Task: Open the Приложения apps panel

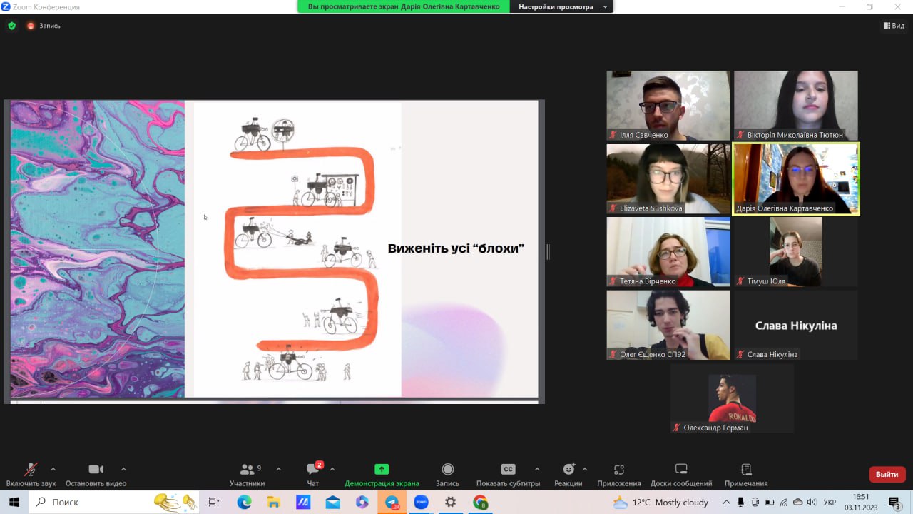Action: coord(618,474)
